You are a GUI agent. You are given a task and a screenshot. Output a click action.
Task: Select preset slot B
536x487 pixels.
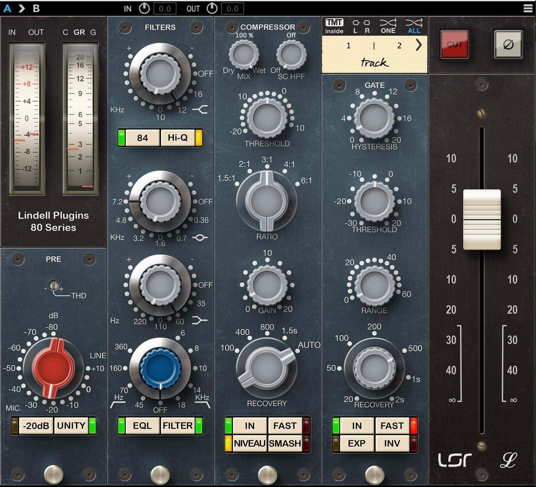[x=36, y=8]
